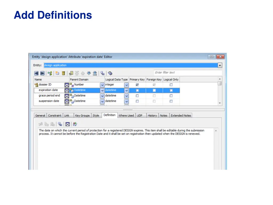273x205 pixels.
Task: Toggle Logical Only for grace period end
Action: [171, 96]
